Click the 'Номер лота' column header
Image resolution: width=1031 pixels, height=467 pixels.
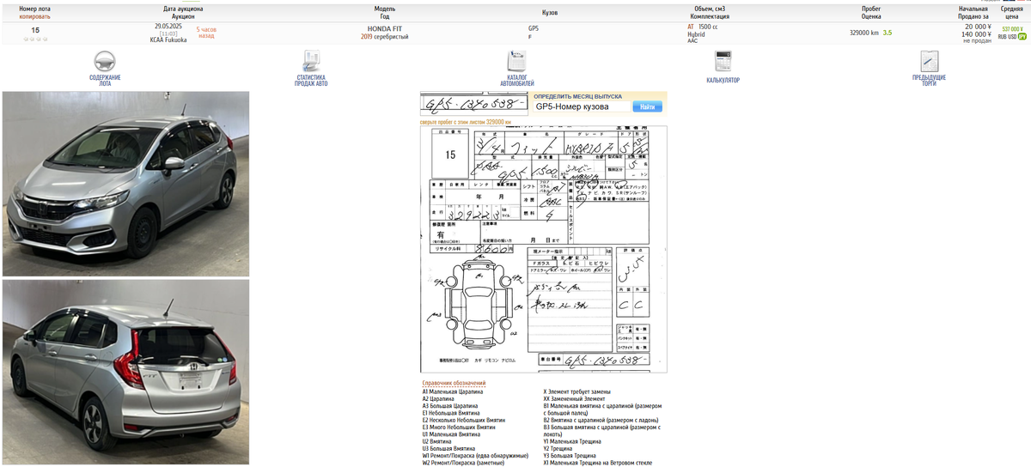35,9
